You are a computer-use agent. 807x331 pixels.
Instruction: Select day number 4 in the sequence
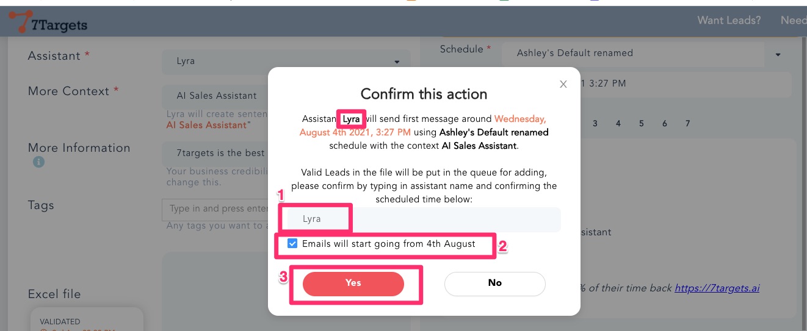click(618, 124)
